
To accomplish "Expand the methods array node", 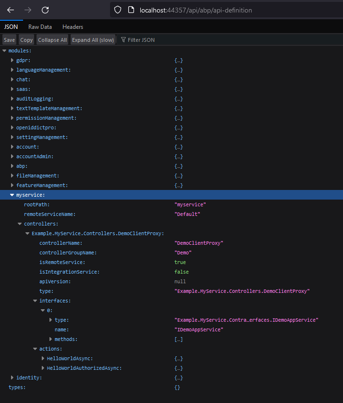I will tap(51, 340).
